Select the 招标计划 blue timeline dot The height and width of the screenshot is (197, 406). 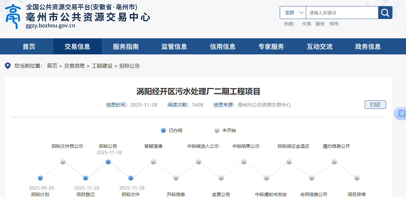click(x=40, y=178)
